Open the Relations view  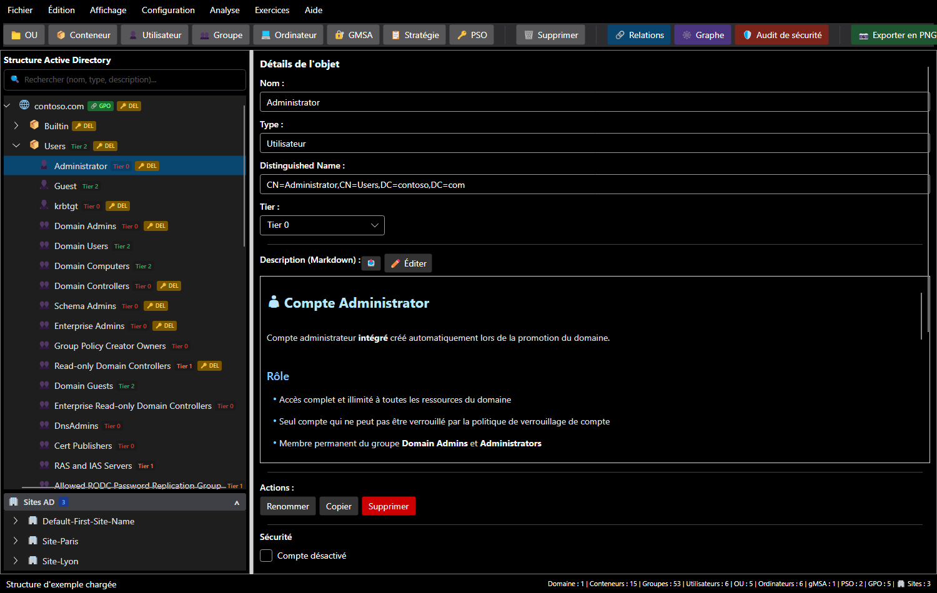(640, 35)
